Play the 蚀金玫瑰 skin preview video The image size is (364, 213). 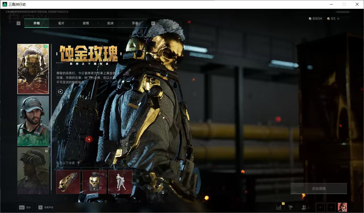click(60, 91)
